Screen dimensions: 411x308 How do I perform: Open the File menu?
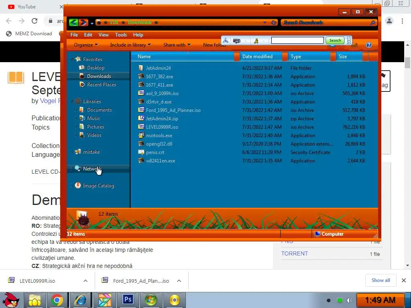point(74,35)
